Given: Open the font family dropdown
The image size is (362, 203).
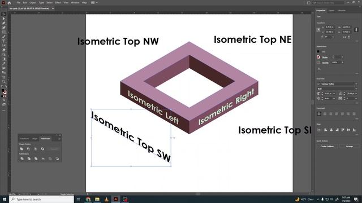Looking at the screenshot, I should click(356, 84).
